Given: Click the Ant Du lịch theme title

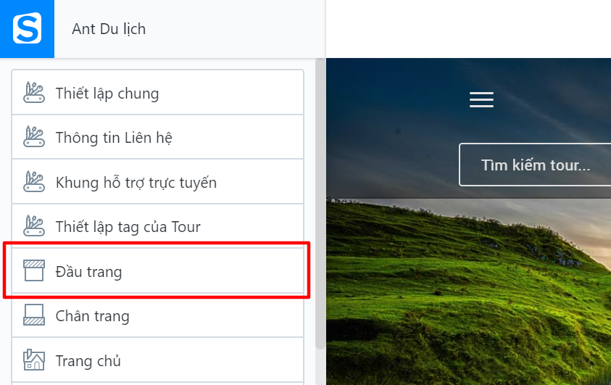Looking at the screenshot, I should coord(109,30).
